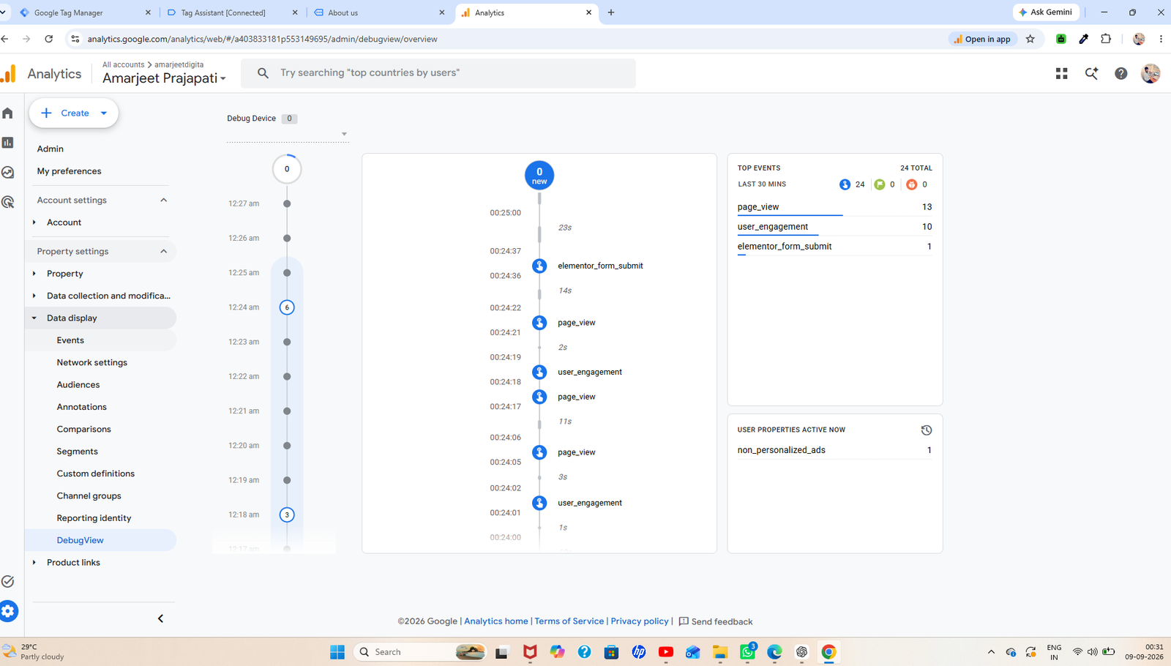This screenshot has width=1171, height=666.
Task: Open Custom definitions in Data display
Action: point(96,474)
